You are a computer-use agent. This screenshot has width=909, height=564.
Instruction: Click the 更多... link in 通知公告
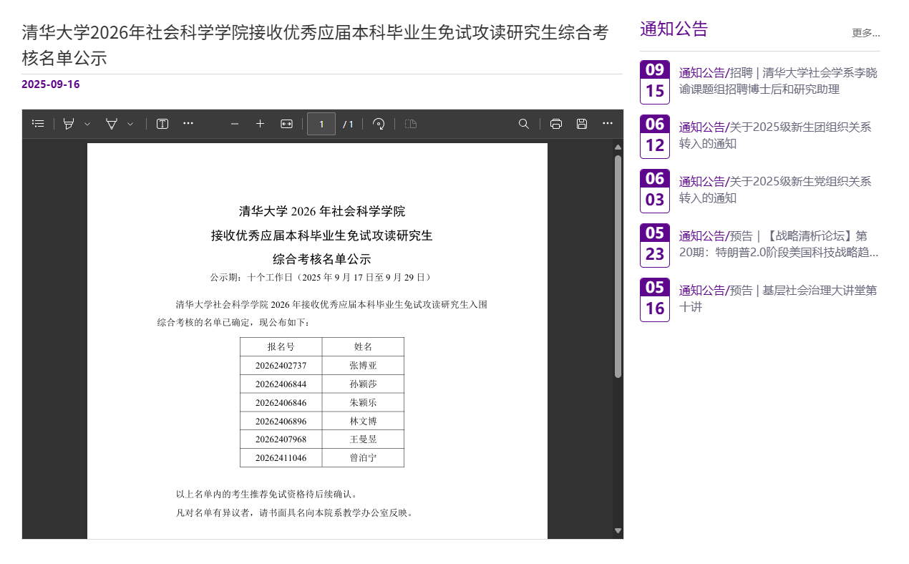(x=865, y=33)
